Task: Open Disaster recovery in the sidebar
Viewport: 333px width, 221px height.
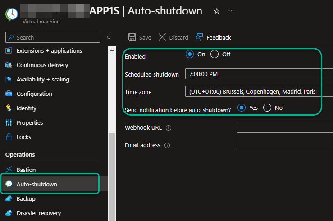Action: click(x=38, y=213)
